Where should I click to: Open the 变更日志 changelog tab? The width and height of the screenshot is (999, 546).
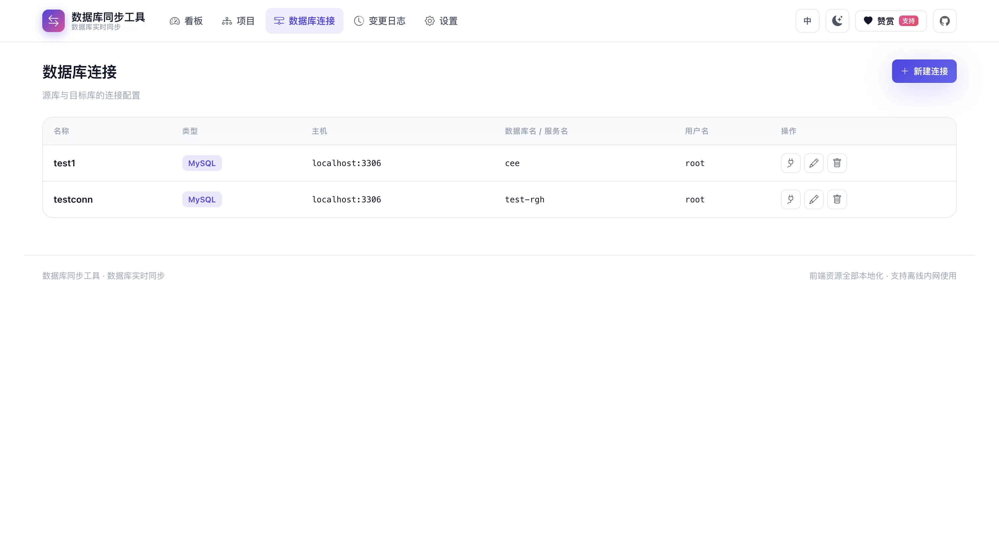pyautogui.click(x=380, y=21)
